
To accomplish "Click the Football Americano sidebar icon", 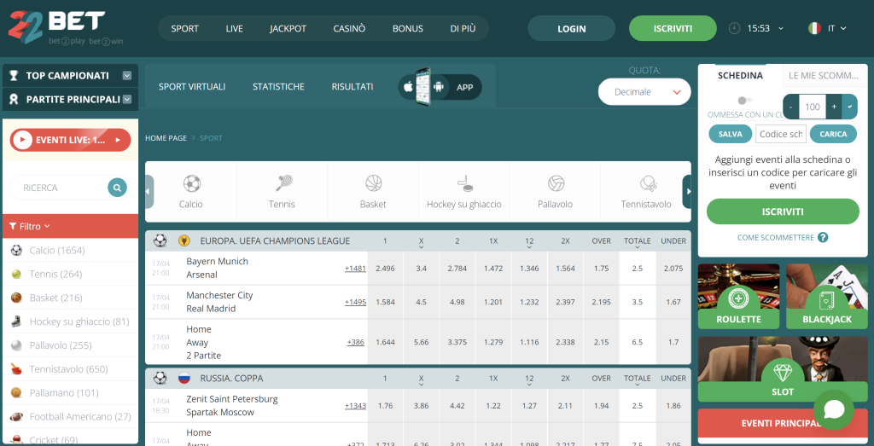I will point(16,416).
